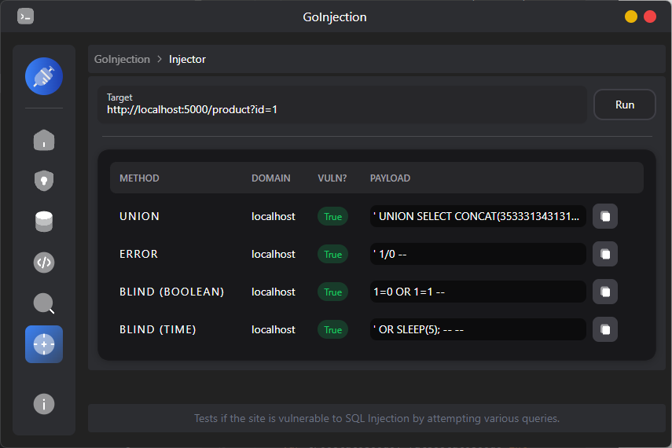
Task: Select the BLIND (BOOLEAN) method label
Action: (x=171, y=292)
